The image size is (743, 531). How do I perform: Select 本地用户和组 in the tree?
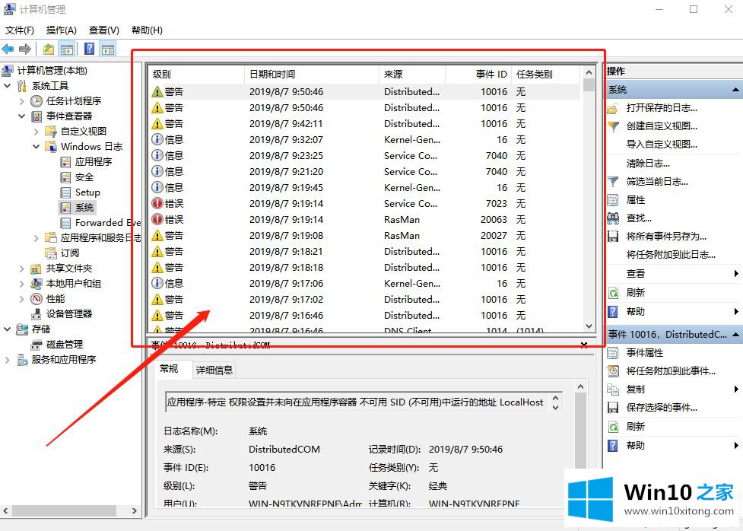[x=74, y=284]
